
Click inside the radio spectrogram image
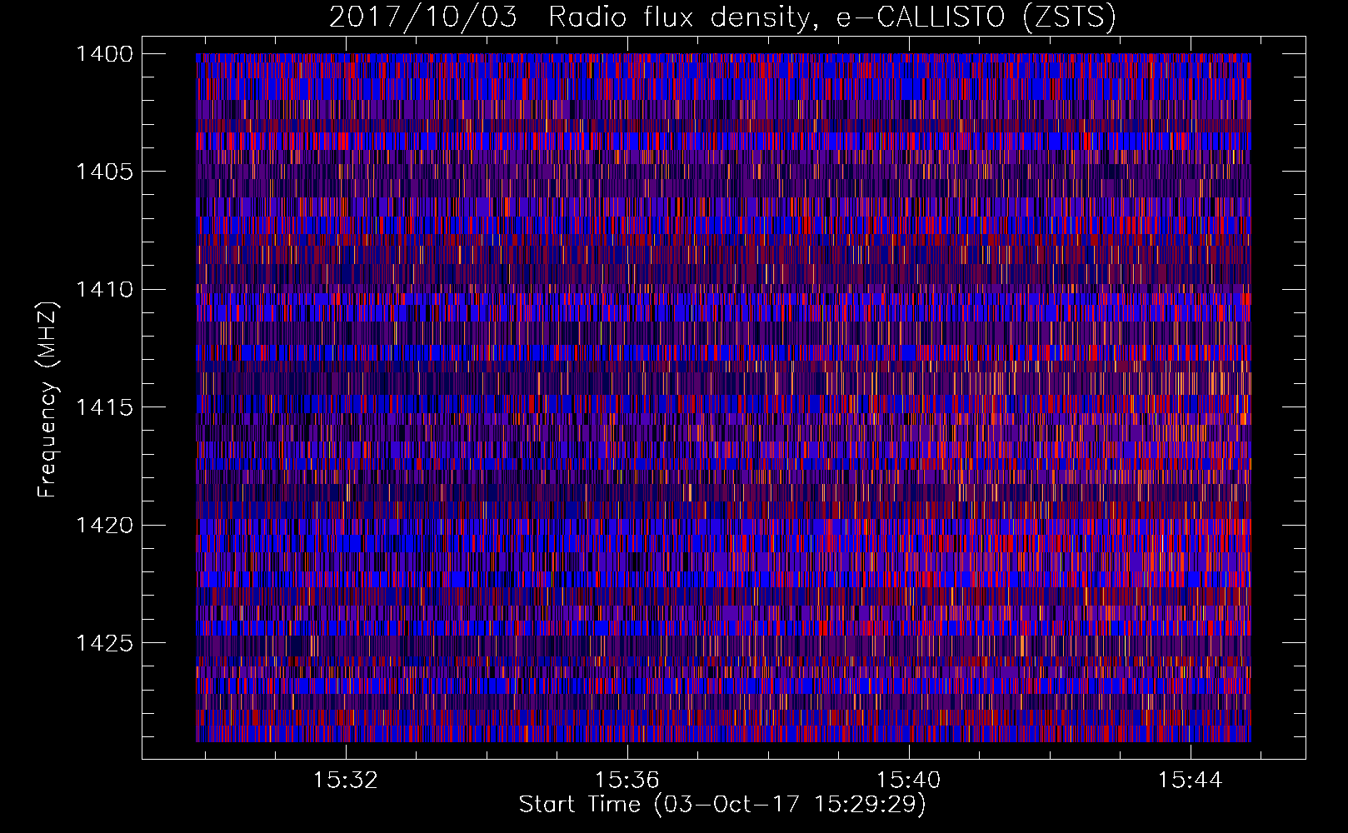pyautogui.click(x=723, y=397)
